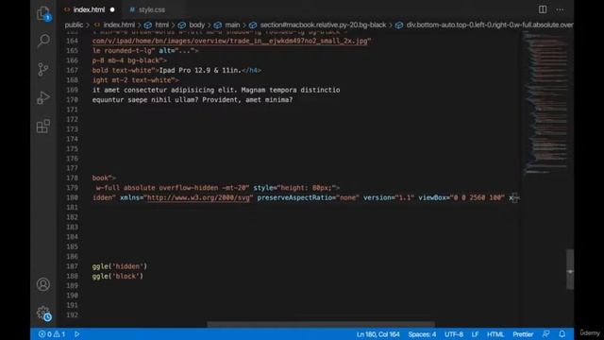
Task: Click Prettier in the status bar
Action: tap(523, 334)
